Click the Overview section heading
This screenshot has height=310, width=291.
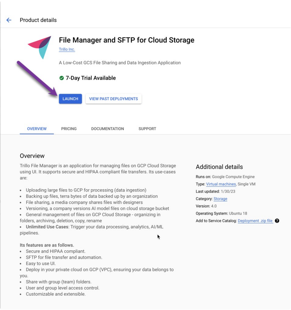[32, 156]
